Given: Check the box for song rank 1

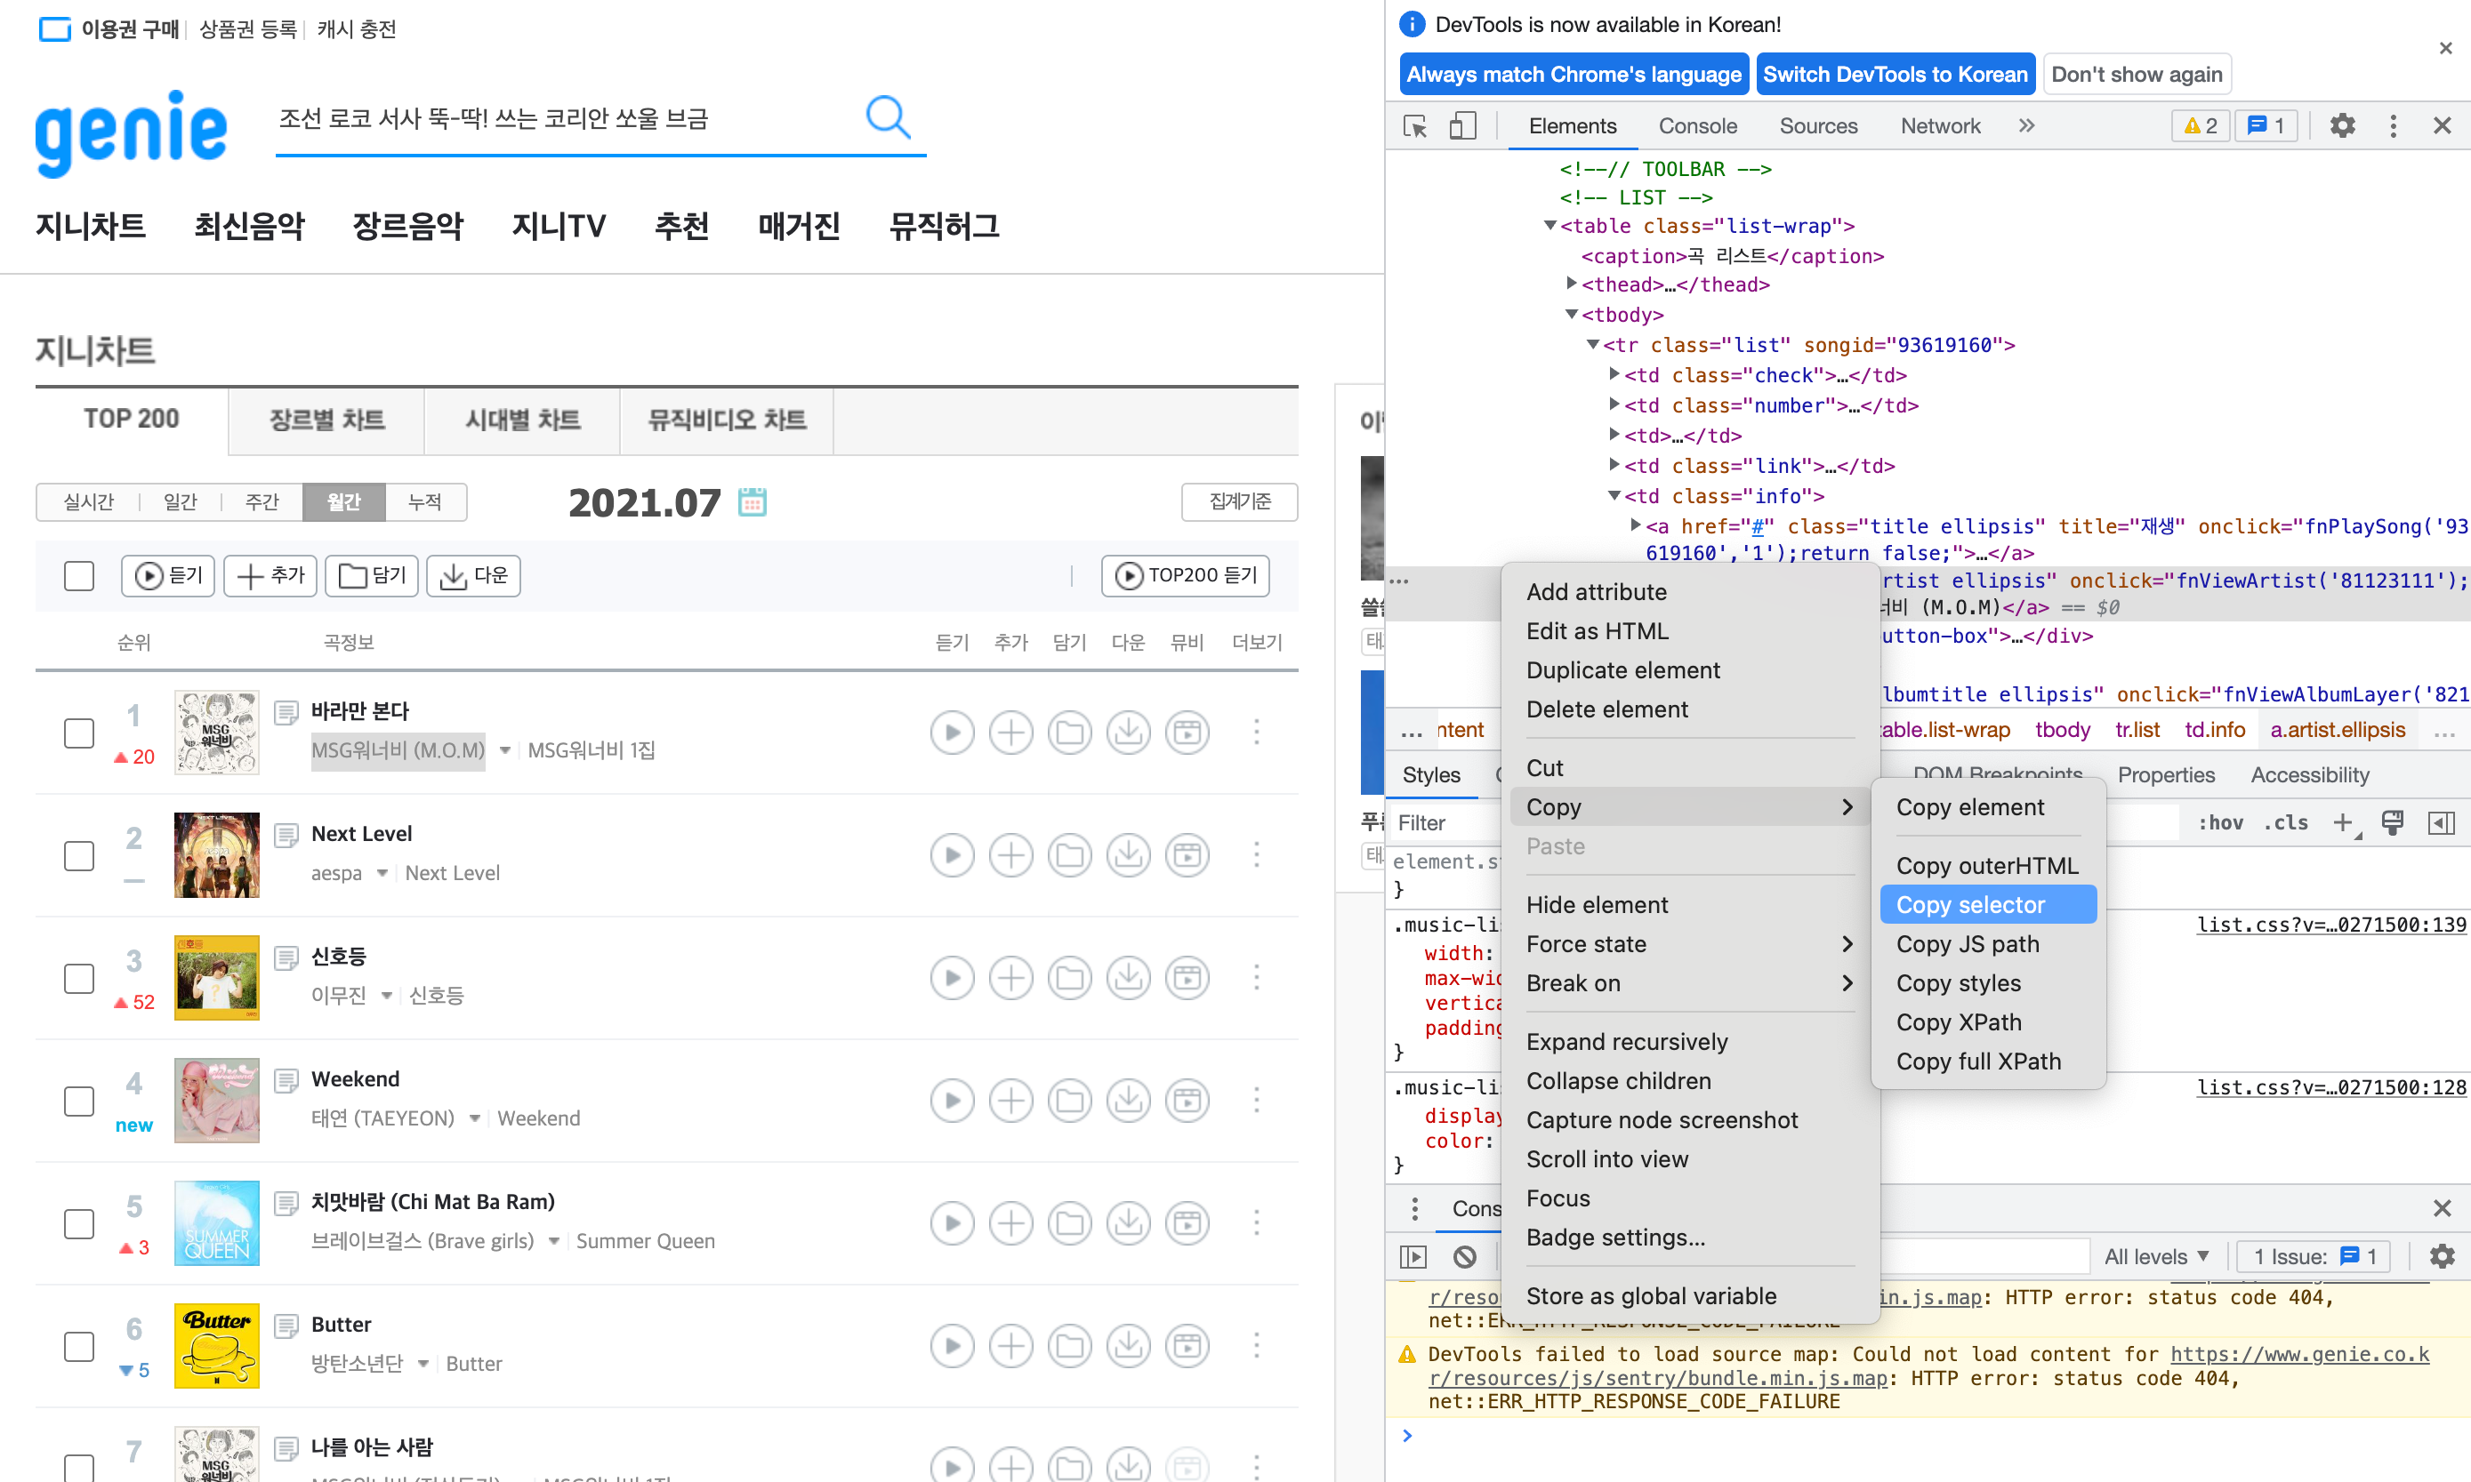Looking at the screenshot, I should coord(79,733).
